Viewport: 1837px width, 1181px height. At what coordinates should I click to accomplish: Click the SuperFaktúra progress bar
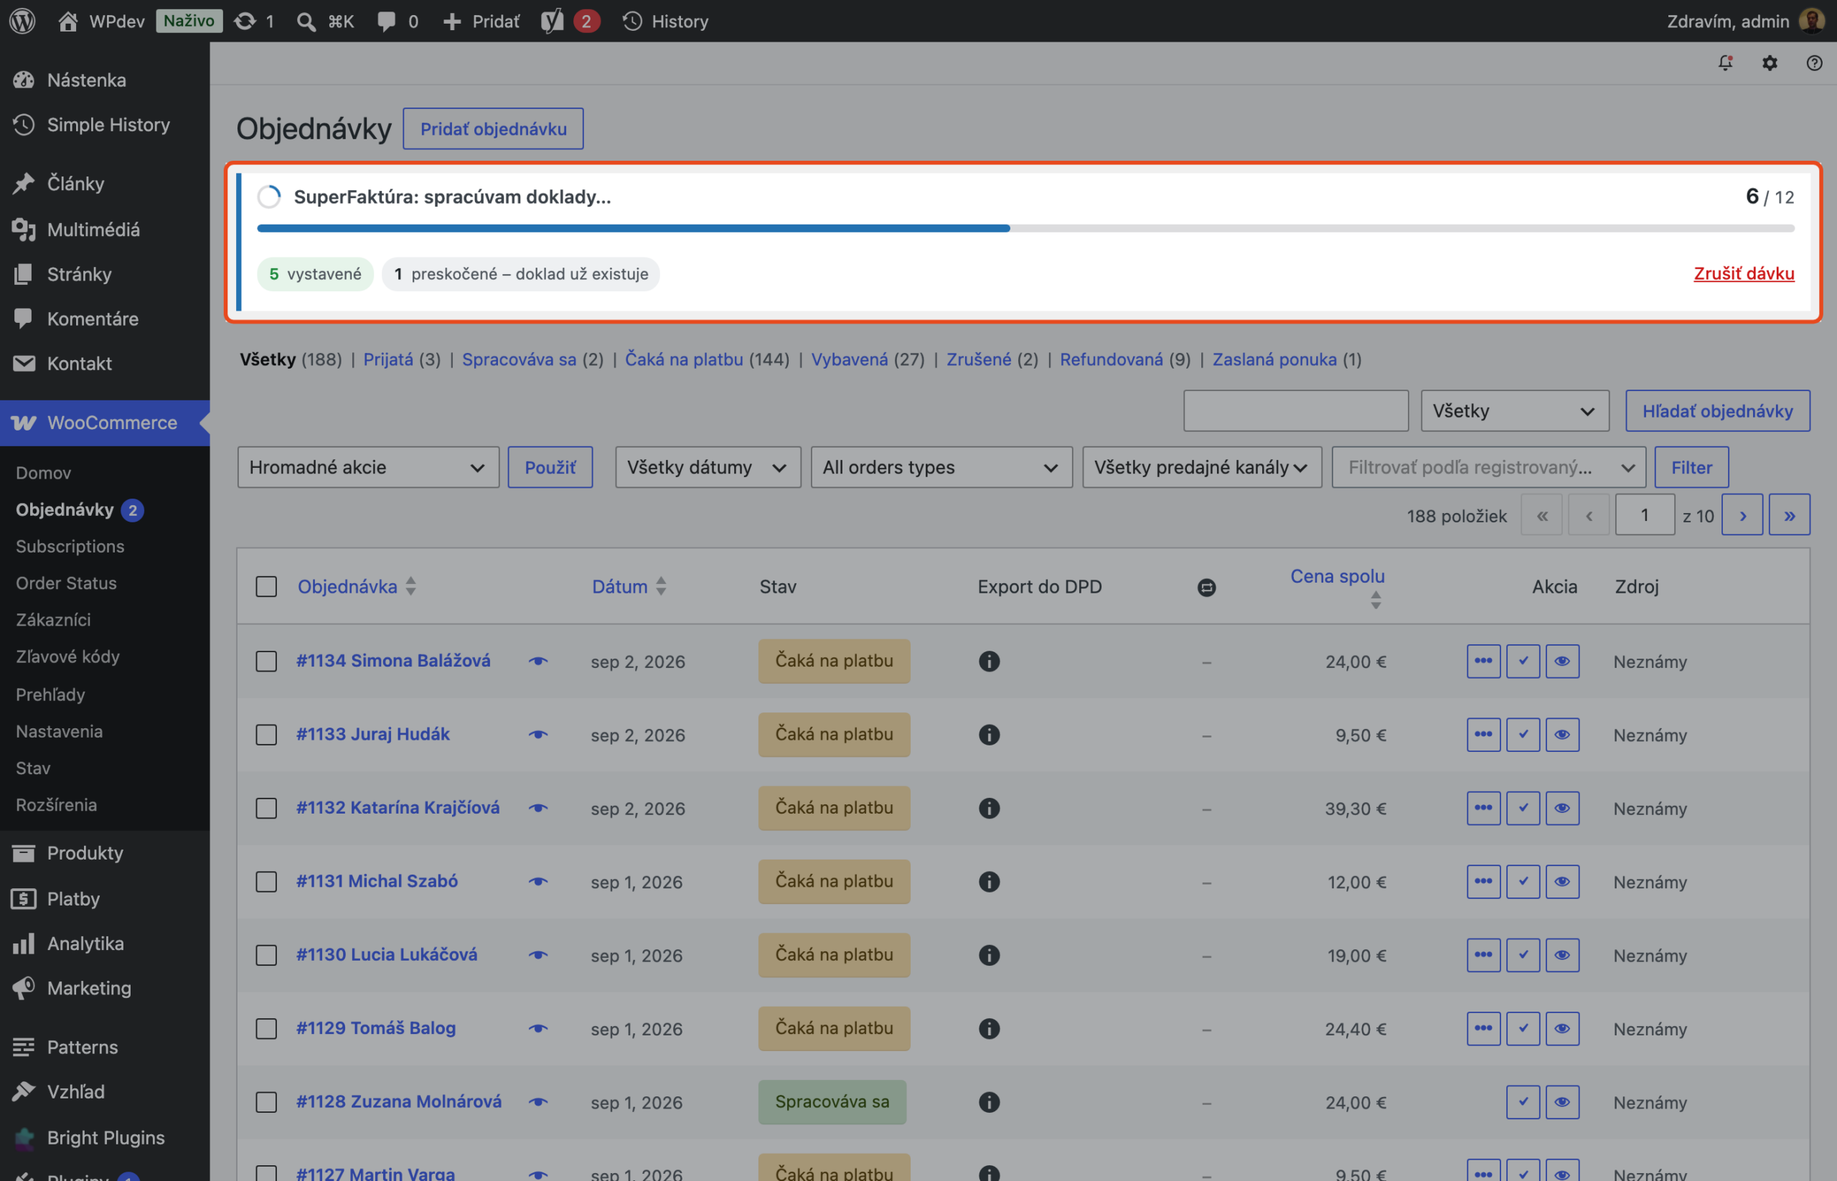tap(1025, 227)
